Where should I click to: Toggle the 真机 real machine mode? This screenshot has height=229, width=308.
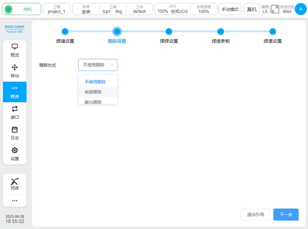coord(252,9)
